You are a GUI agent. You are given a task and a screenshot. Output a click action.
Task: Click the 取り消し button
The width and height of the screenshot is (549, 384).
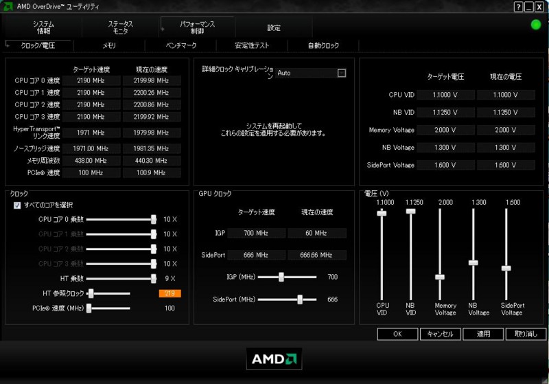click(526, 334)
